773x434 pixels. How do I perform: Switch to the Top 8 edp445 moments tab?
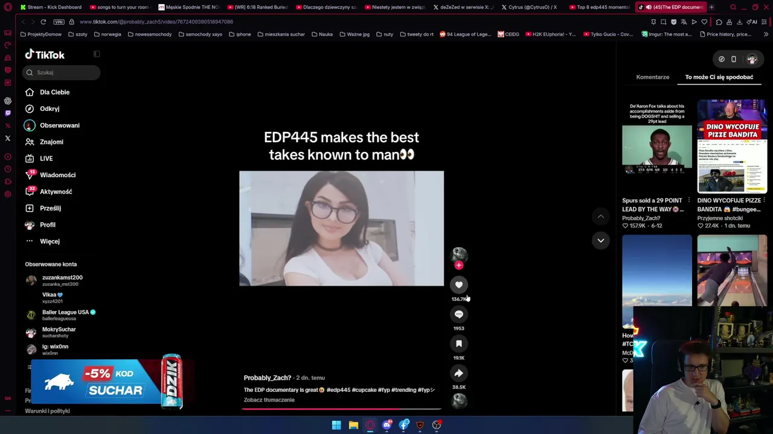coord(601,7)
